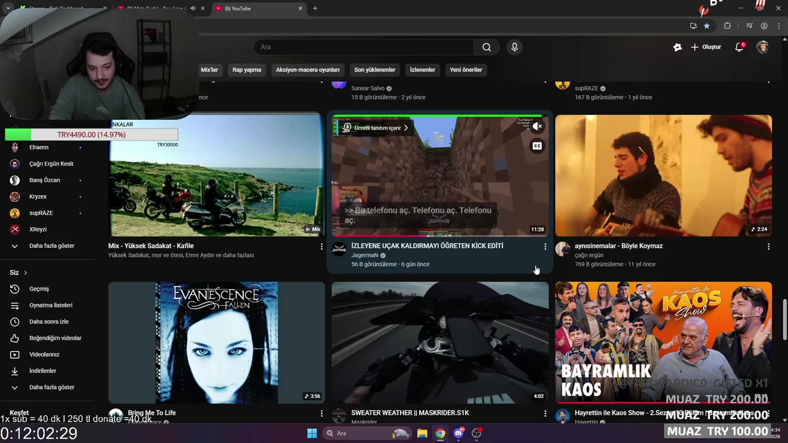Click the taskbar Ara search box
This screenshot has height=443, width=788.
pyautogui.click(x=368, y=433)
